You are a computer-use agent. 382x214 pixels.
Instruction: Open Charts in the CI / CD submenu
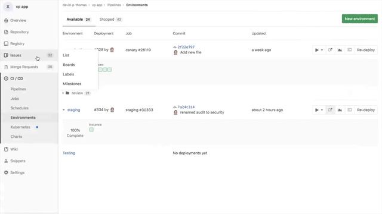tap(16, 137)
